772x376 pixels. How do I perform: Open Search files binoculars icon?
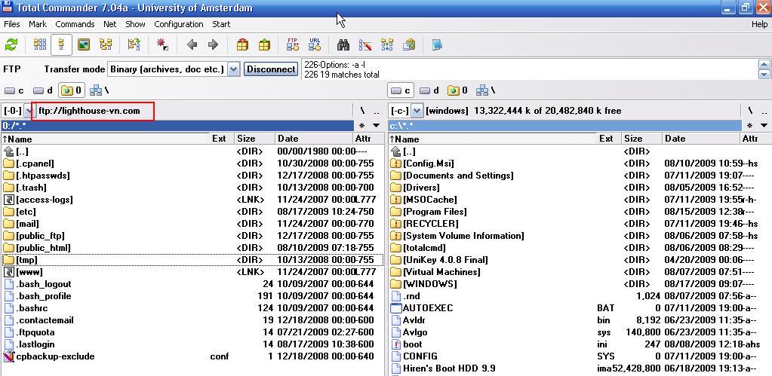coord(343,45)
